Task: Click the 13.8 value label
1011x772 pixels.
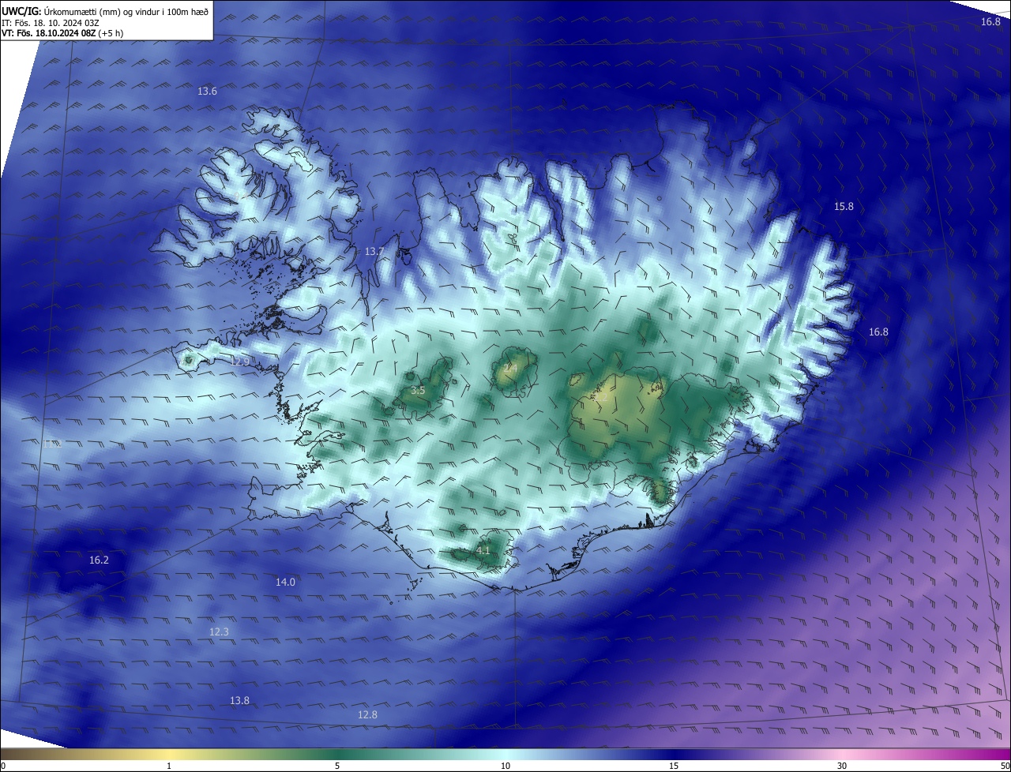Action: point(239,700)
